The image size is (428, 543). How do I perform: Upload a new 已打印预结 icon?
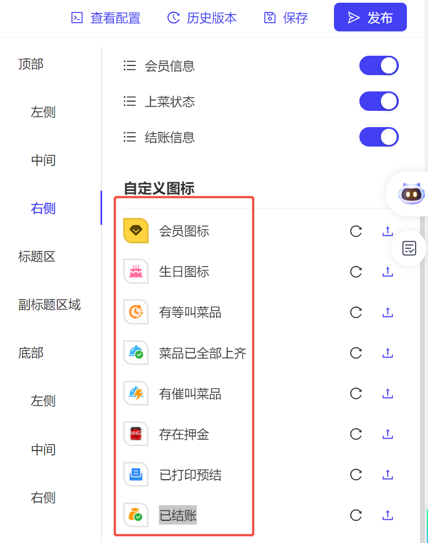coord(387,474)
